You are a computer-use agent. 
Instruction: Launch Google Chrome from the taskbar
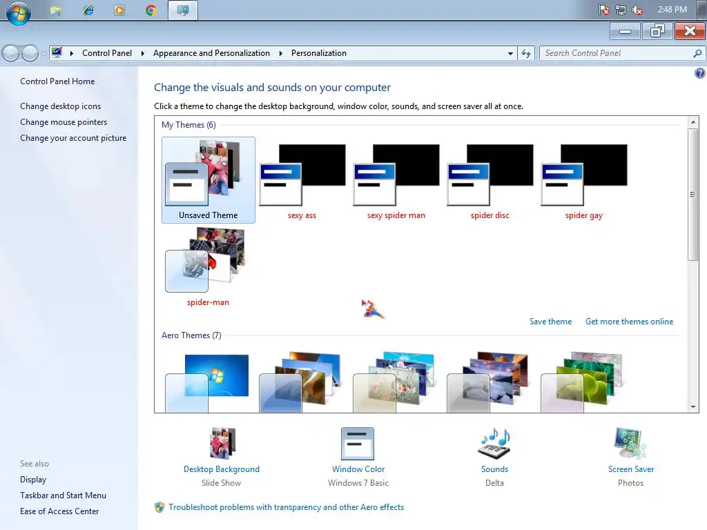point(151,10)
